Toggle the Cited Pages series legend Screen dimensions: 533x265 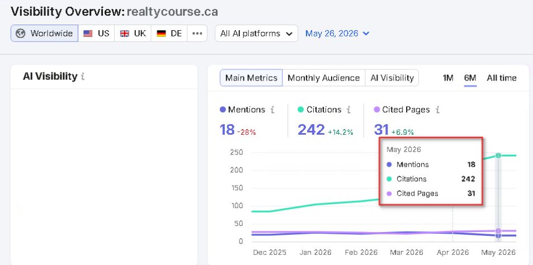pyautogui.click(x=402, y=110)
